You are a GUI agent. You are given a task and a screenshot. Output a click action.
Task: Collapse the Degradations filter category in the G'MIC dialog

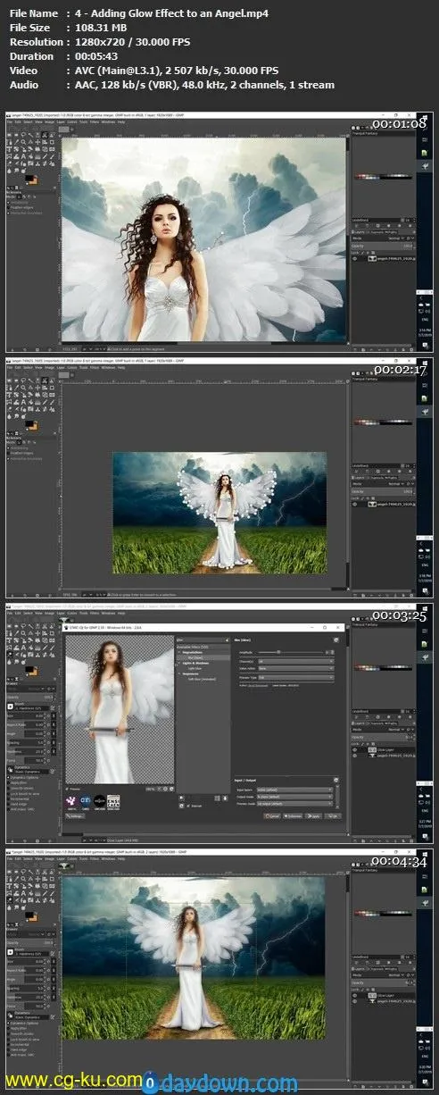[x=179, y=653]
